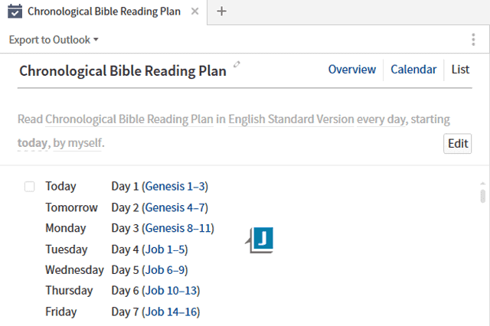
Task: Click the pencil icon to rename plan
Action: coord(237,64)
